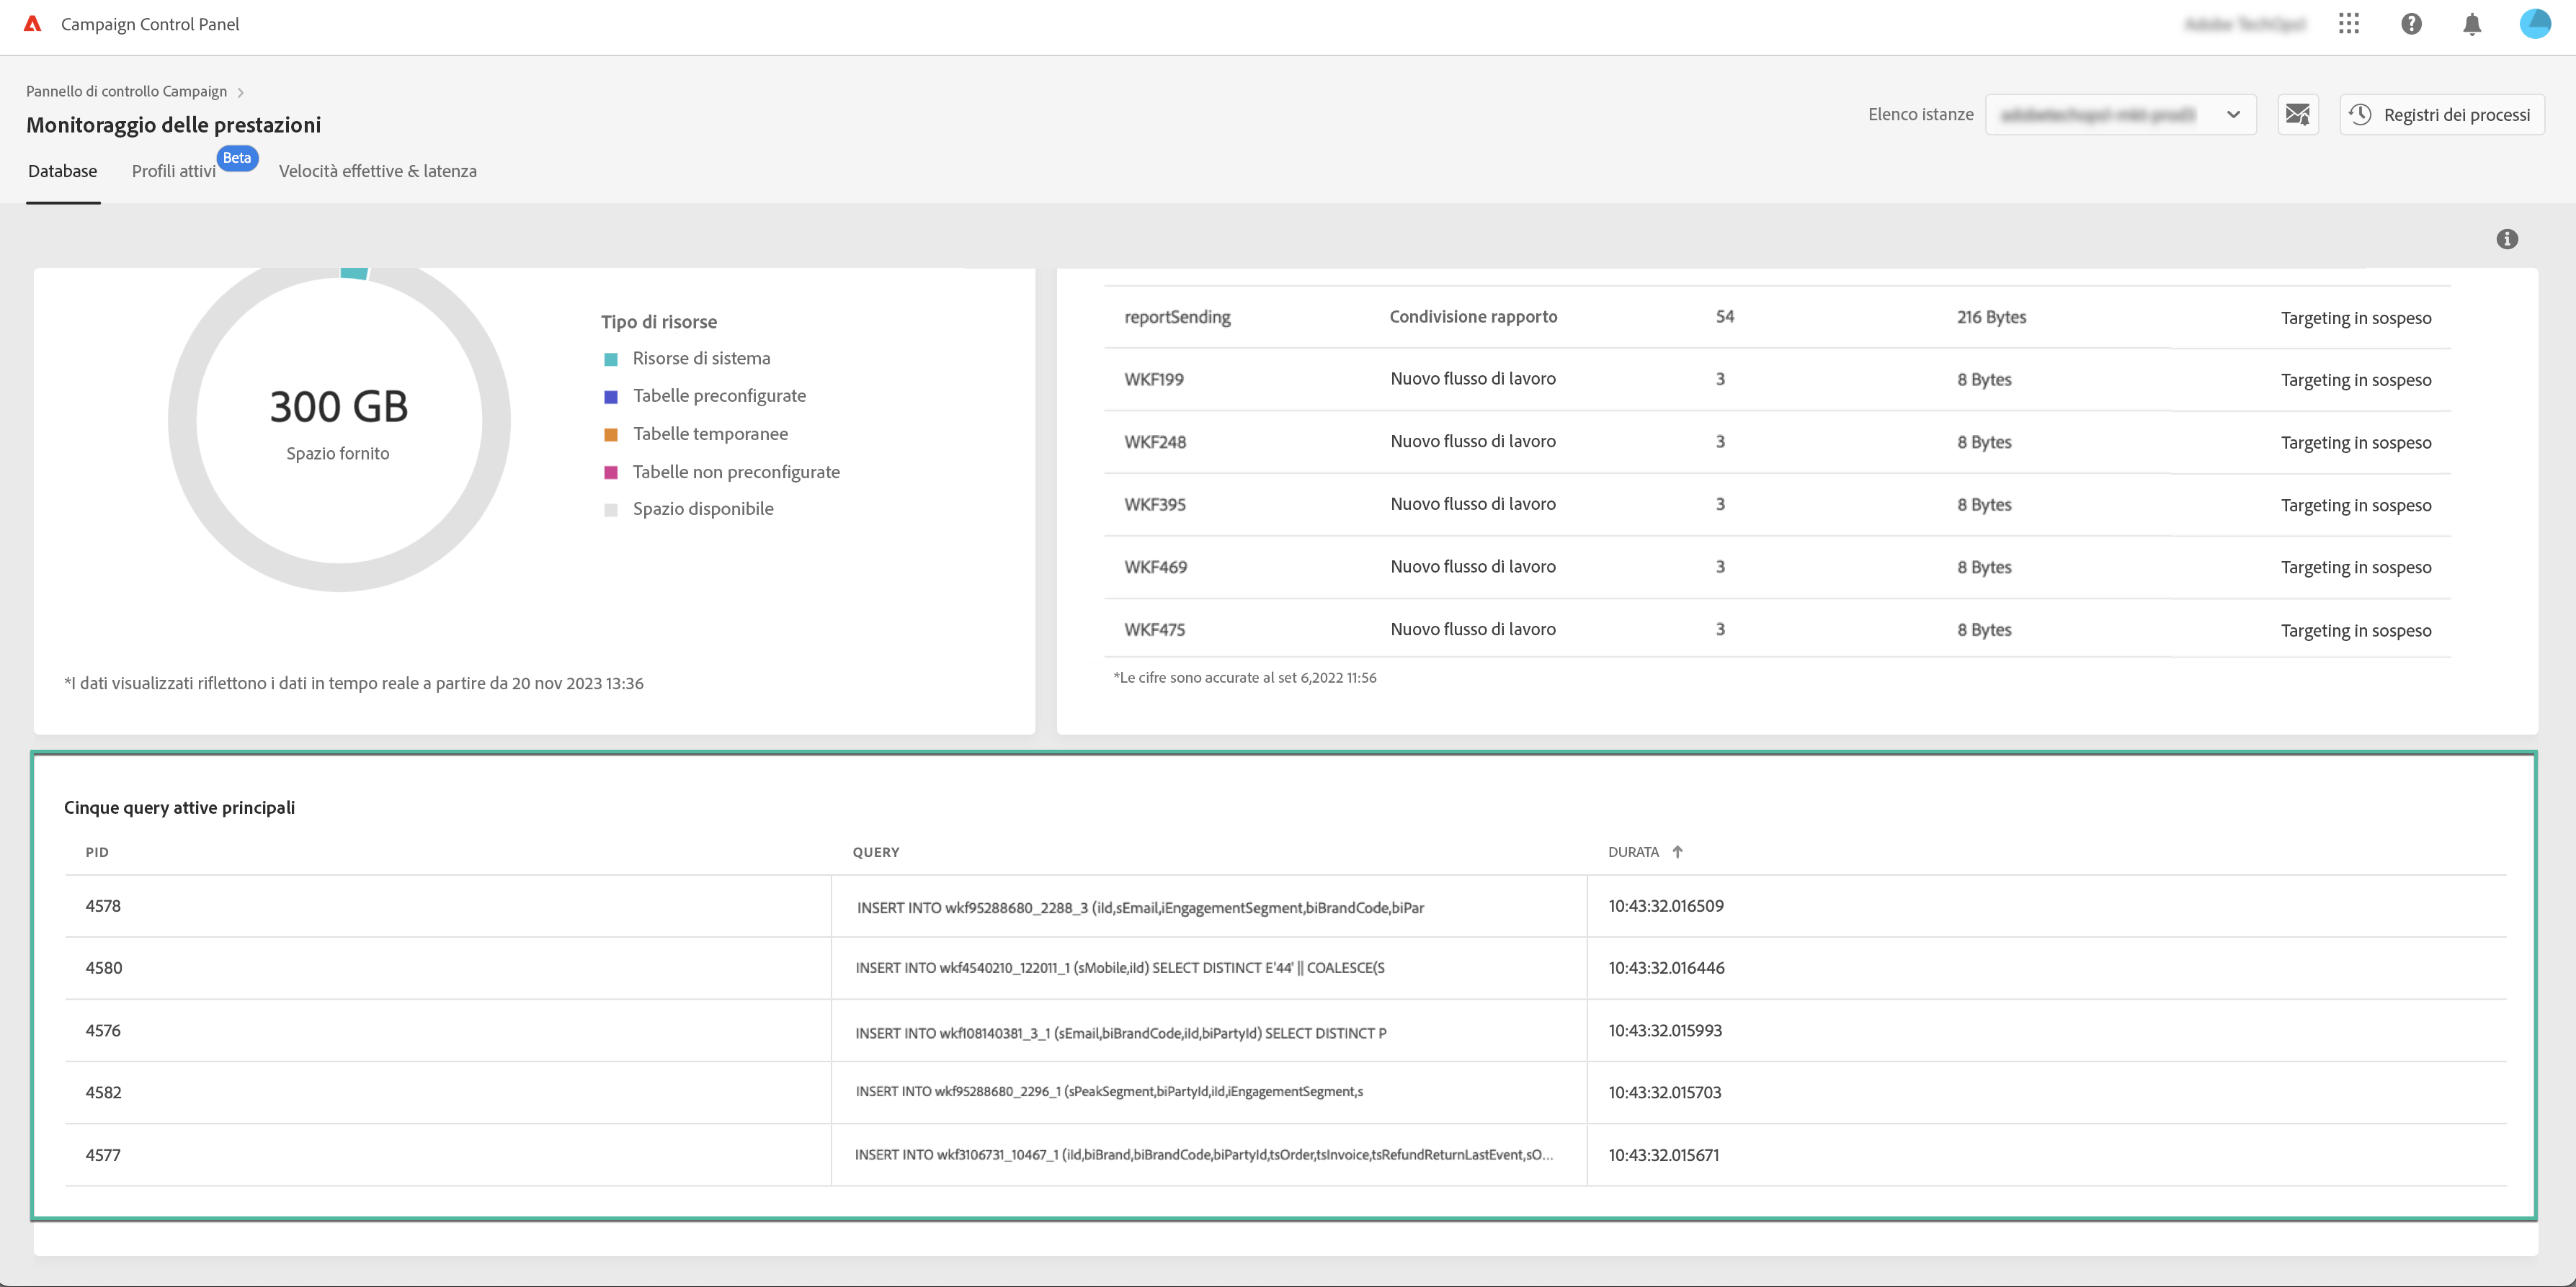Sort by Durata arrow icon

[x=1677, y=852]
